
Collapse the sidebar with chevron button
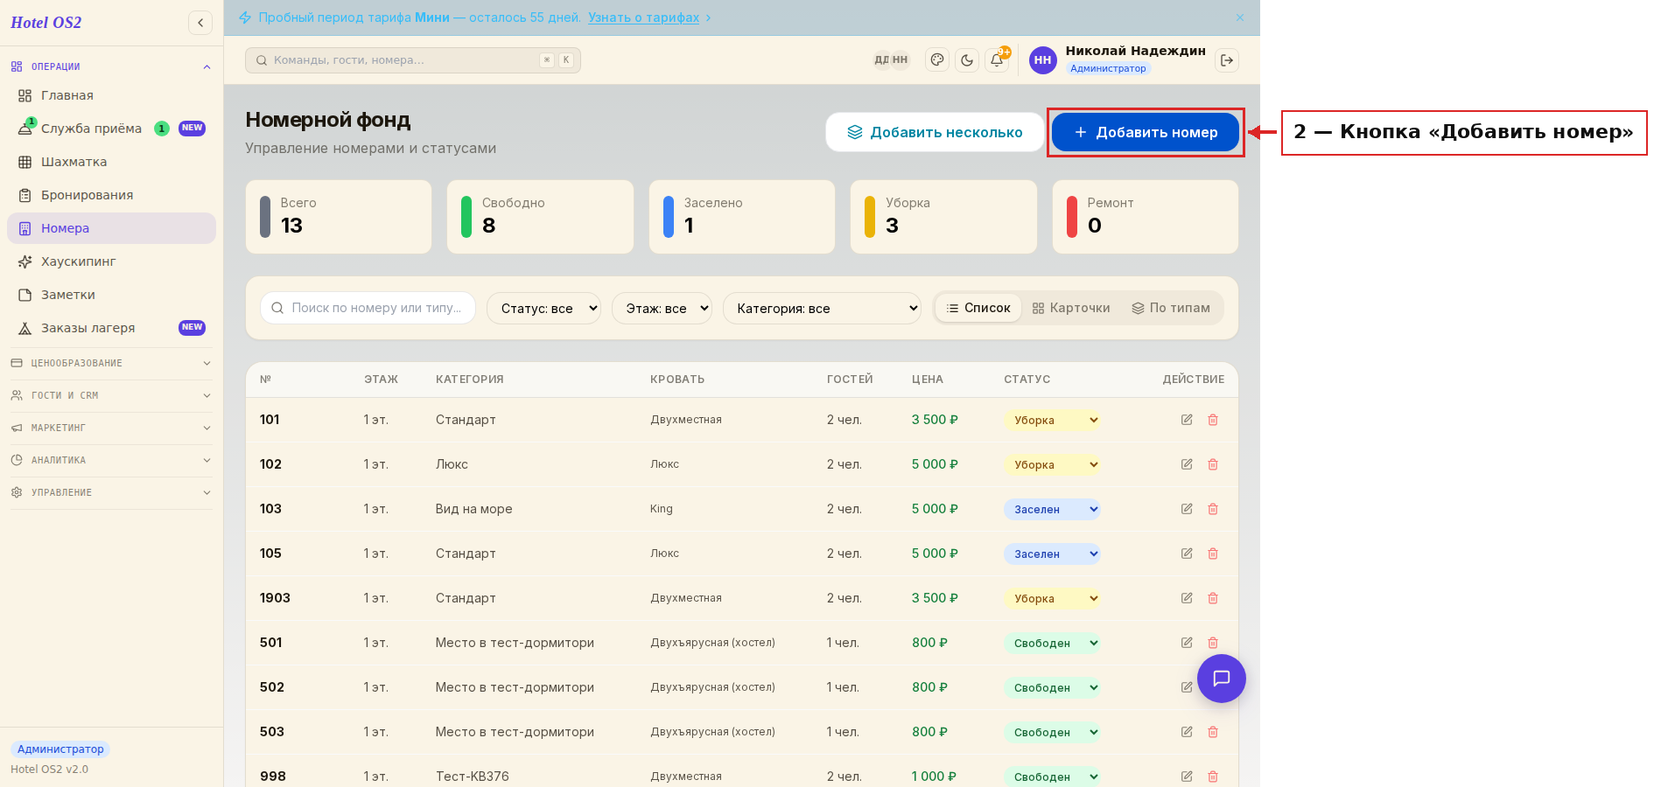(x=200, y=23)
